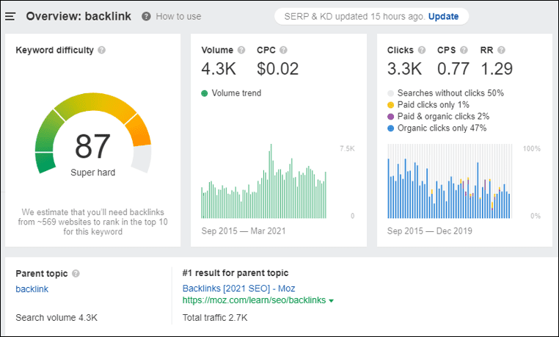Click the Searches without clicks grey dot

(391, 93)
